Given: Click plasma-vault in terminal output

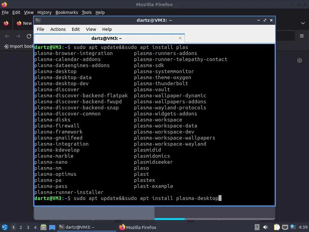Looking at the screenshot, I should pyautogui.click(x=152, y=89).
